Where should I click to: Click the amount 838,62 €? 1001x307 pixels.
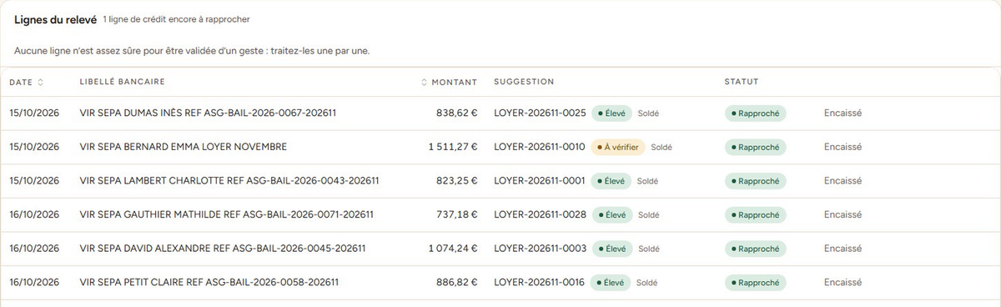tap(456, 113)
